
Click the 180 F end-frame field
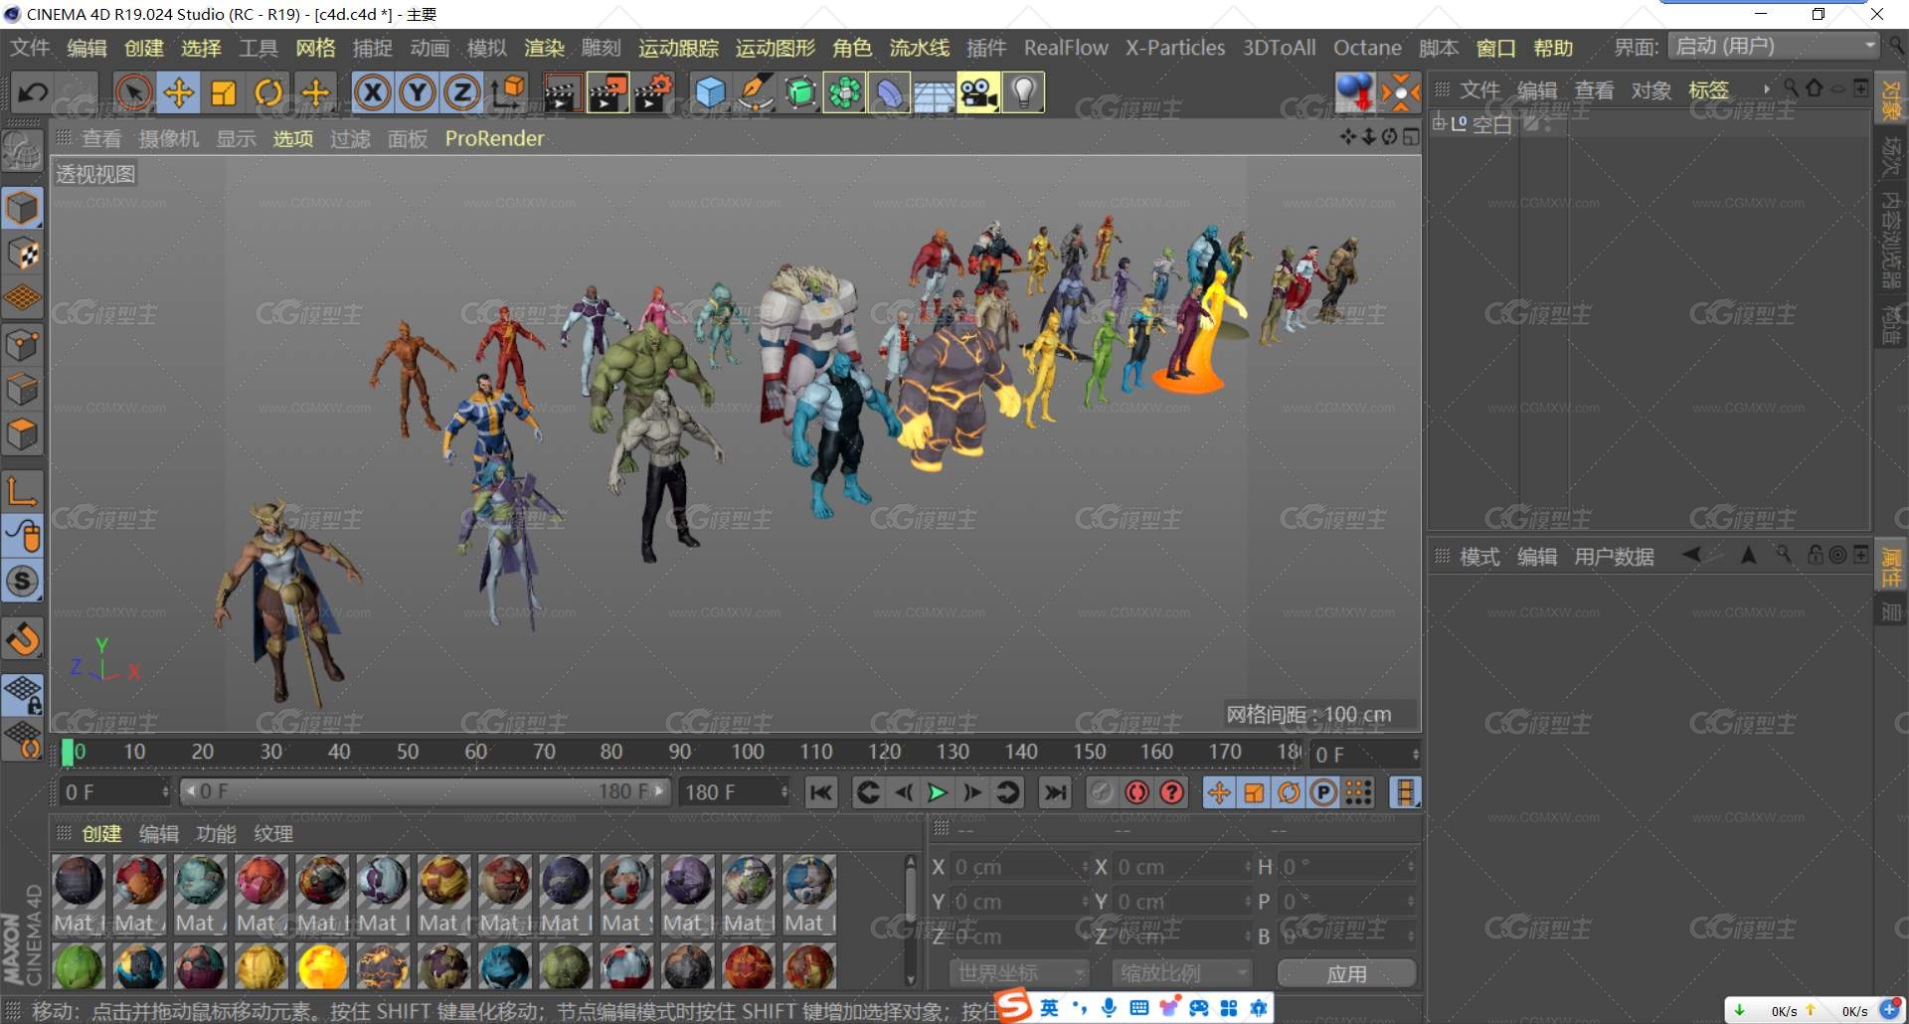coord(736,792)
